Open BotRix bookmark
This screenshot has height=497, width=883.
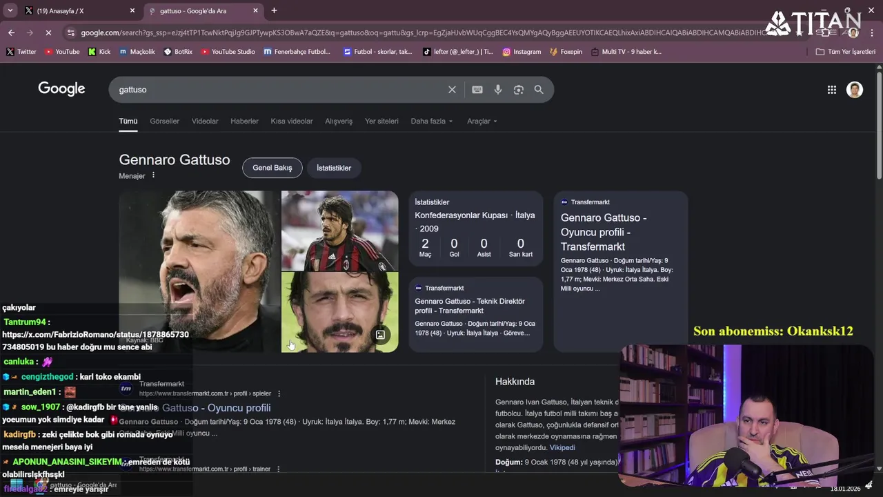(x=178, y=52)
